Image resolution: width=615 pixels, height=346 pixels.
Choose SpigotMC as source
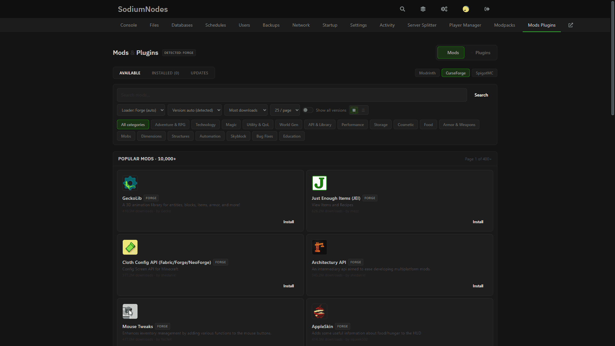484,73
